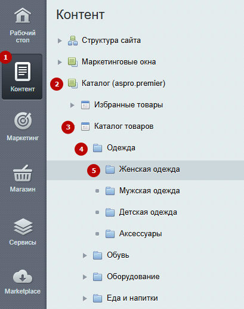Expand the Еда и напитки arrow

(85, 298)
